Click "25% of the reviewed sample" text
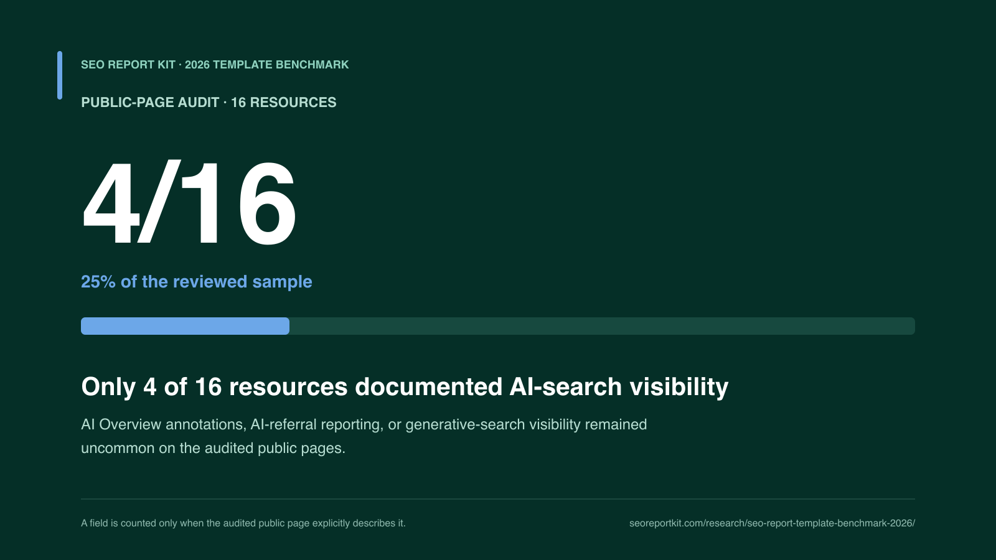Image resolution: width=996 pixels, height=560 pixels. [197, 282]
